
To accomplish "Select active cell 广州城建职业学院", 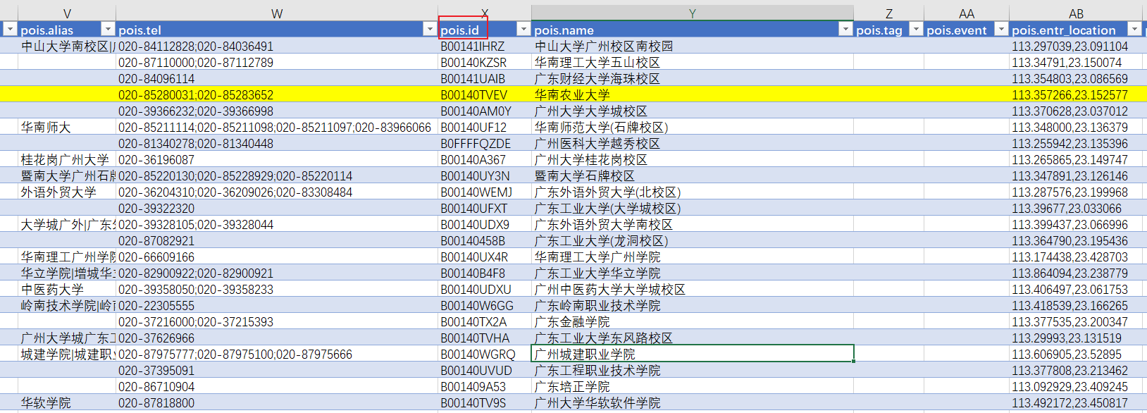I will (x=693, y=354).
